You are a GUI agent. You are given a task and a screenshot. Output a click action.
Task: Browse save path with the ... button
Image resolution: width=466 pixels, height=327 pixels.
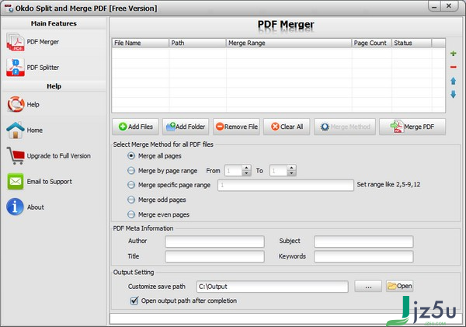point(368,287)
